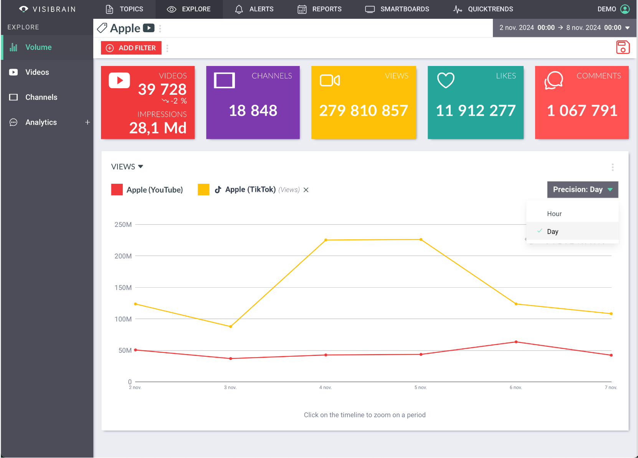Click the YouTube icon next to Apple title
The image size is (638, 458).
click(149, 28)
